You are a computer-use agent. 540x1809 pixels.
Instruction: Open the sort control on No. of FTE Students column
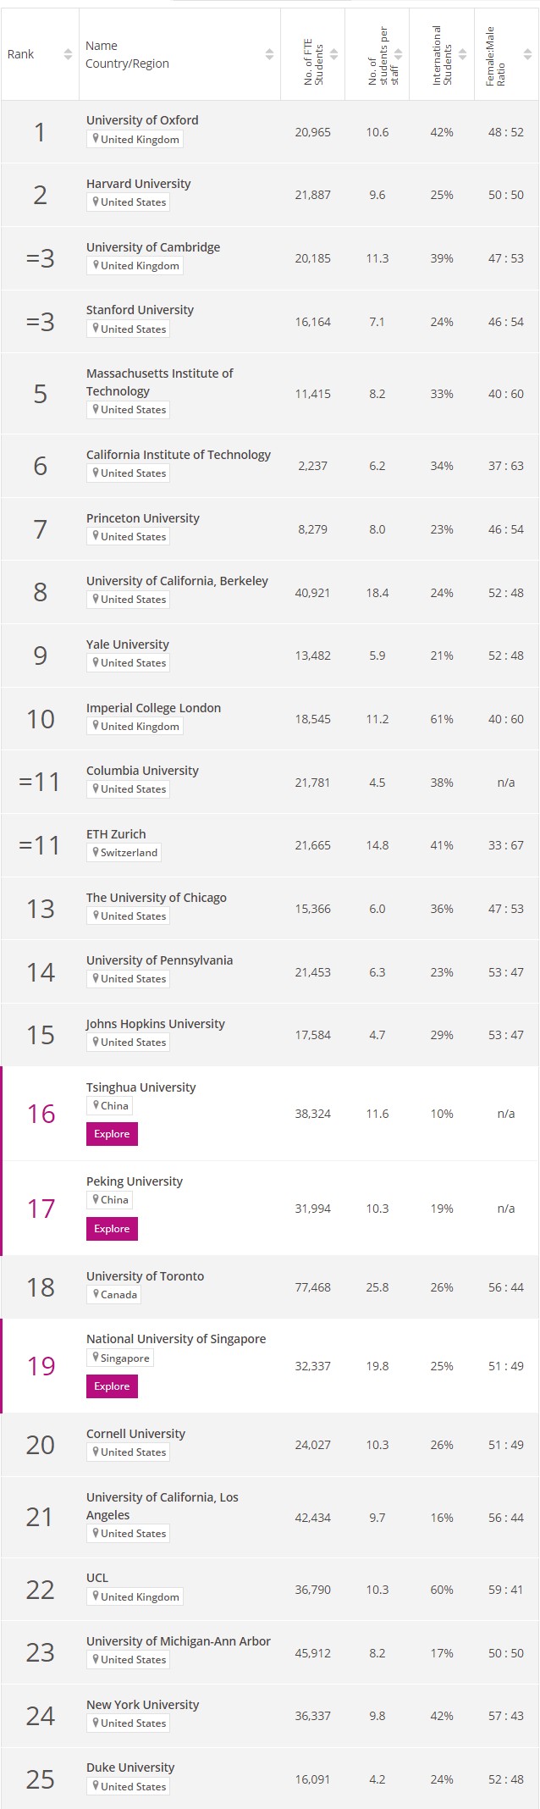tap(333, 54)
